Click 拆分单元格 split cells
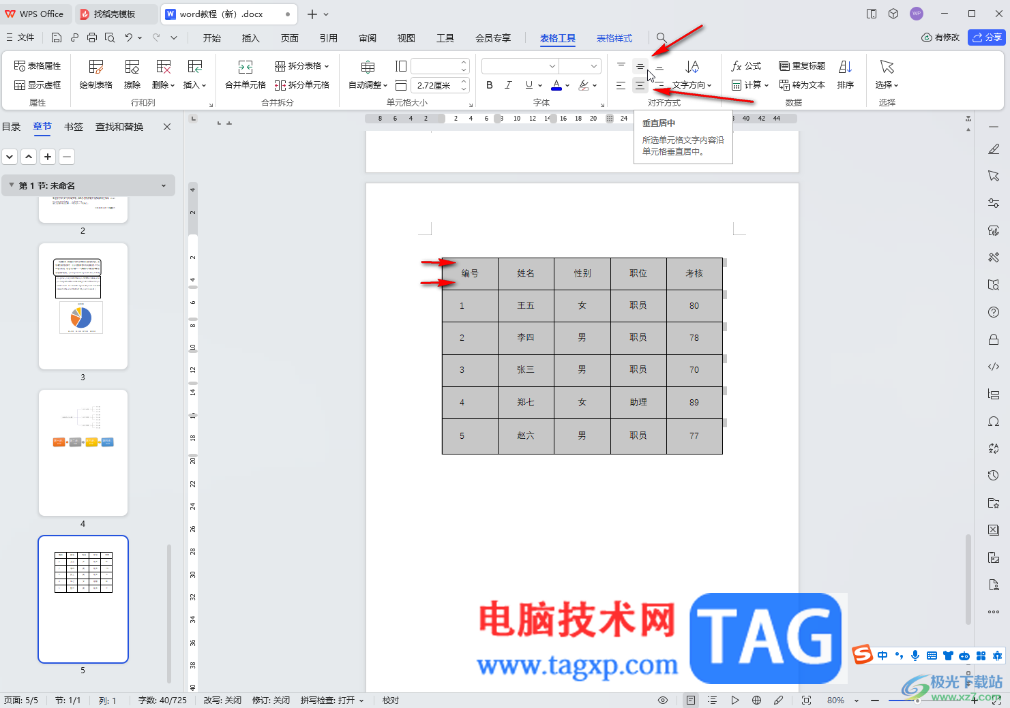 click(301, 85)
